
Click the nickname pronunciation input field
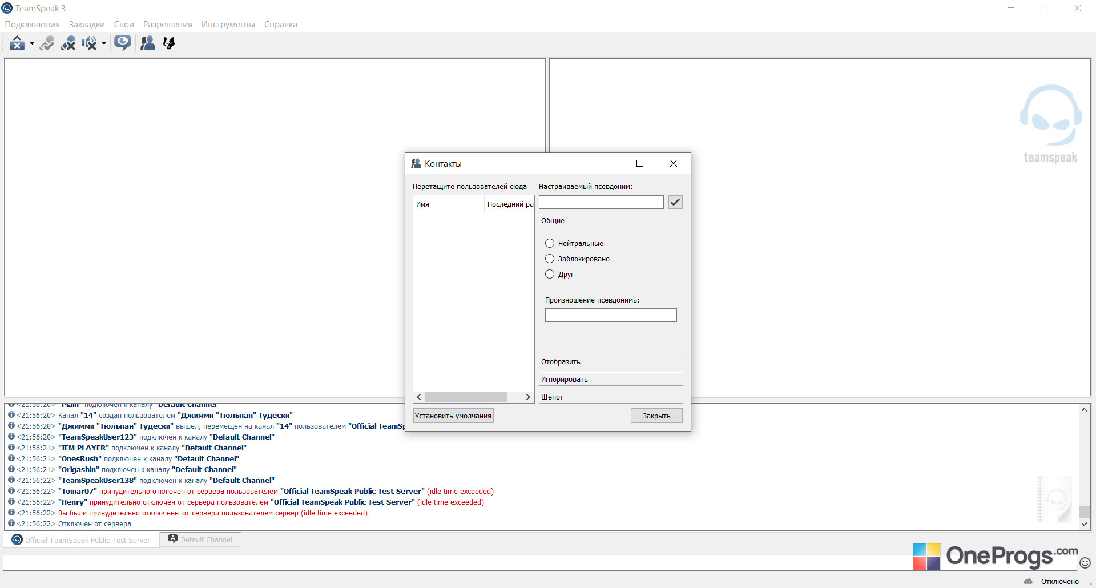tap(611, 315)
